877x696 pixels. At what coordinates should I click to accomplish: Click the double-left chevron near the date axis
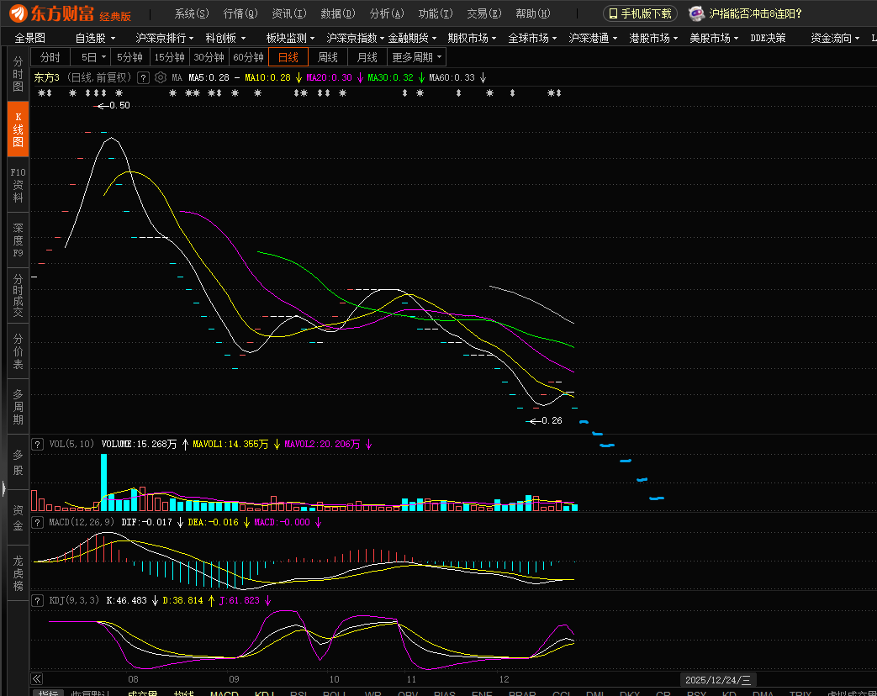37,678
